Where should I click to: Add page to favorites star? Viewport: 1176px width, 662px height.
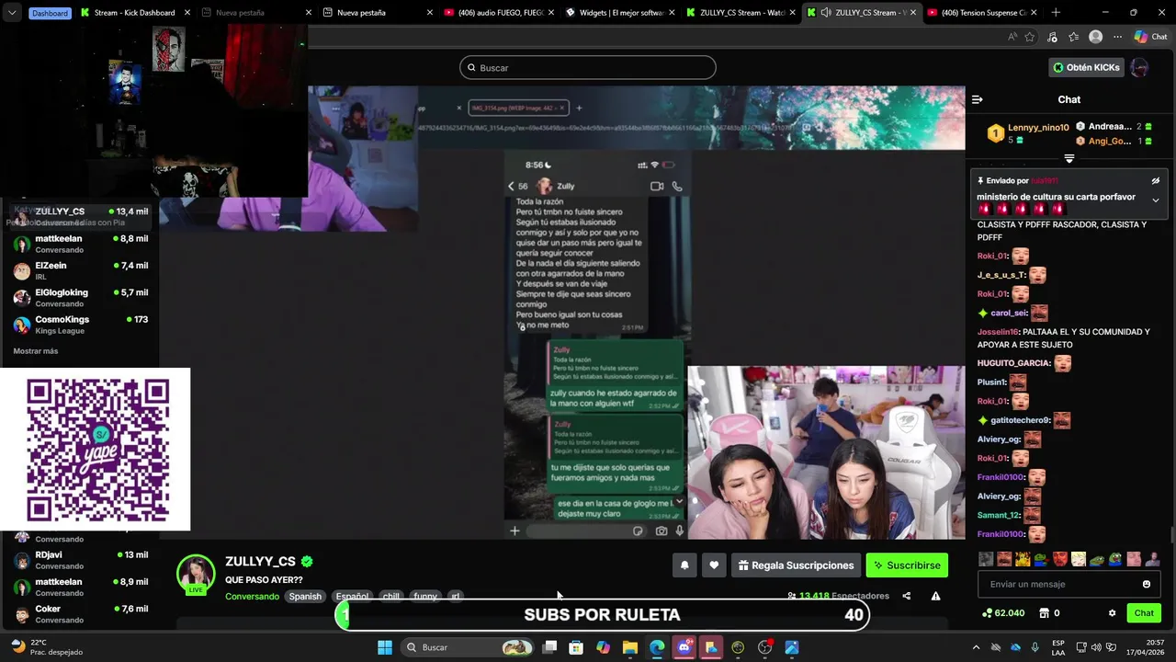point(1030,37)
